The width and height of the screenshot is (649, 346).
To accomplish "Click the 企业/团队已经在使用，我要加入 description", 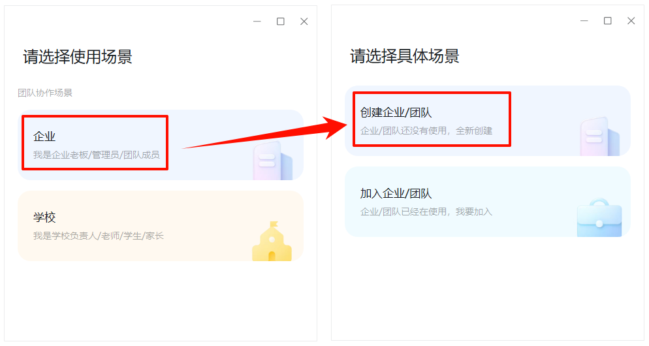I will pyautogui.click(x=426, y=212).
